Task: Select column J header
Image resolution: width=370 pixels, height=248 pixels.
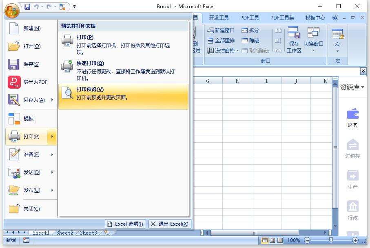Action: 296,81
